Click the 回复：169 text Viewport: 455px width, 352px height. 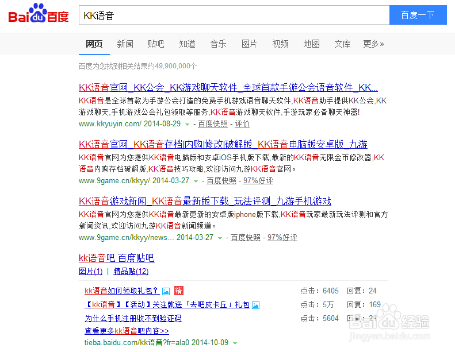364,304
